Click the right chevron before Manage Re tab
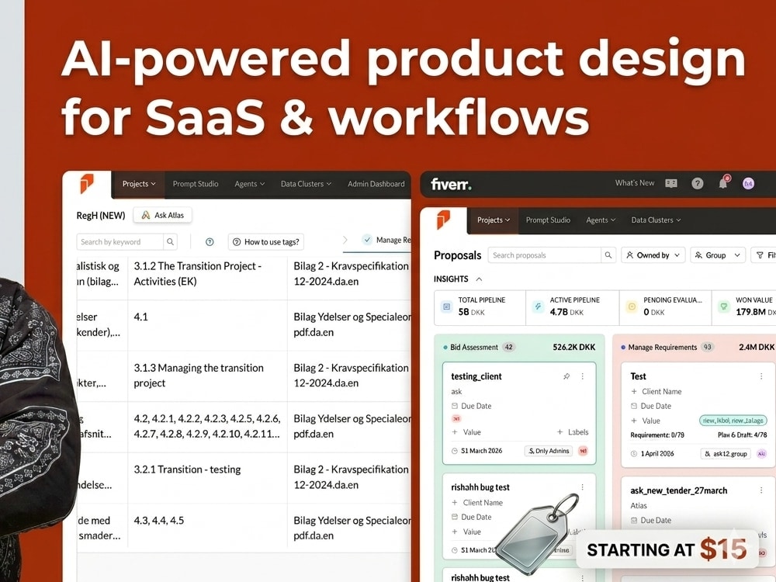Viewport: 776px width, 582px height. 345,240
